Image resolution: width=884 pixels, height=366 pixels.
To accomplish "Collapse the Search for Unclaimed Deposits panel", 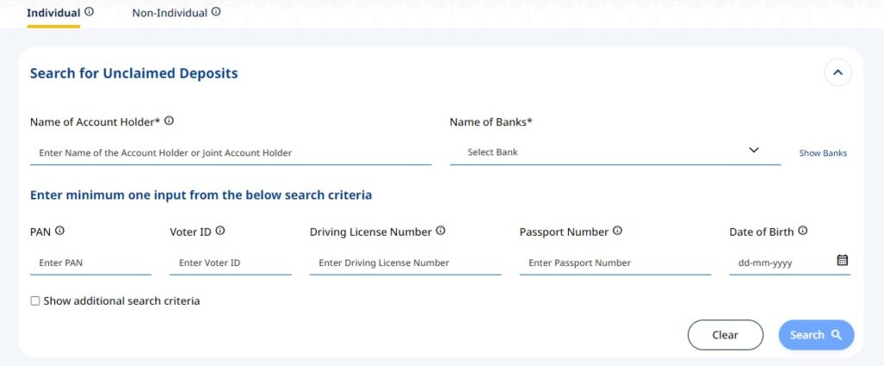I will 837,73.
